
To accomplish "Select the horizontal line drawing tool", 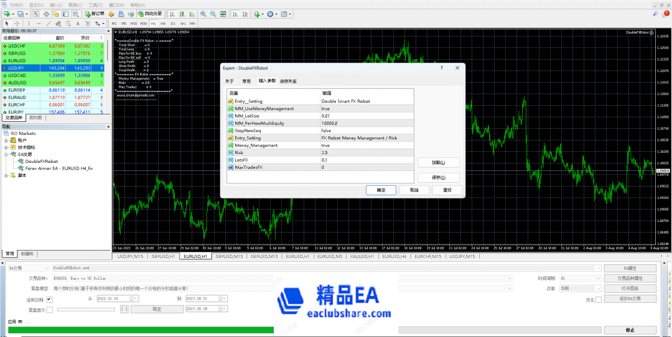I will point(39,23).
